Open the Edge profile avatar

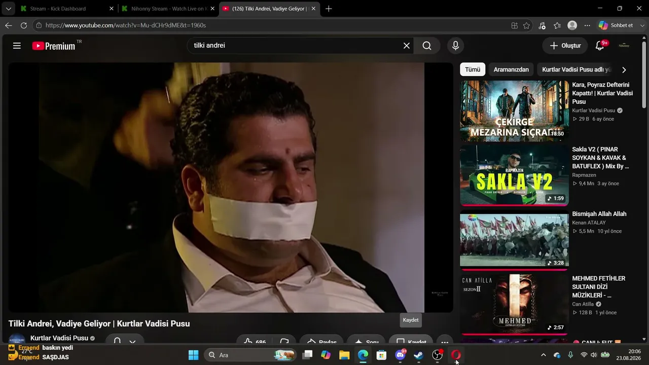pos(572,25)
